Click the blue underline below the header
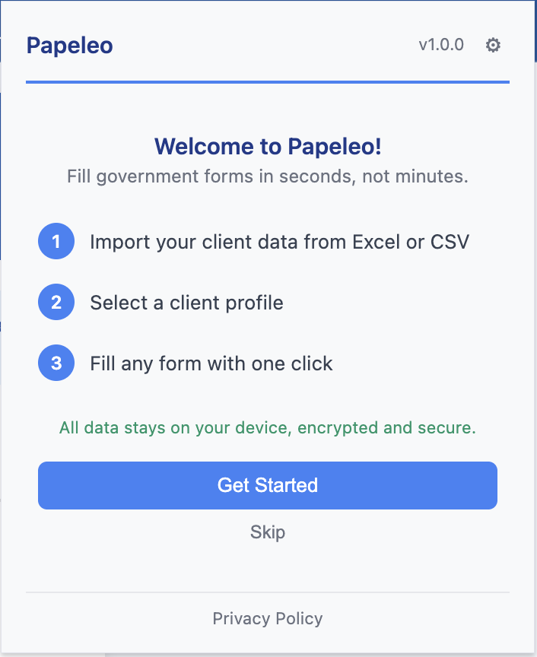 click(267, 78)
